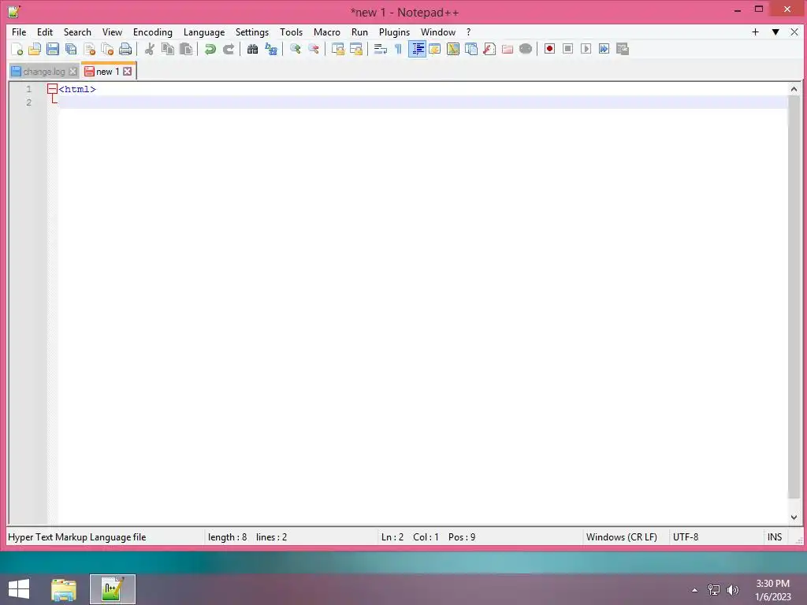Open the question mark help menu
Image resolution: width=807 pixels, height=605 pixels.
click(468, 32)
